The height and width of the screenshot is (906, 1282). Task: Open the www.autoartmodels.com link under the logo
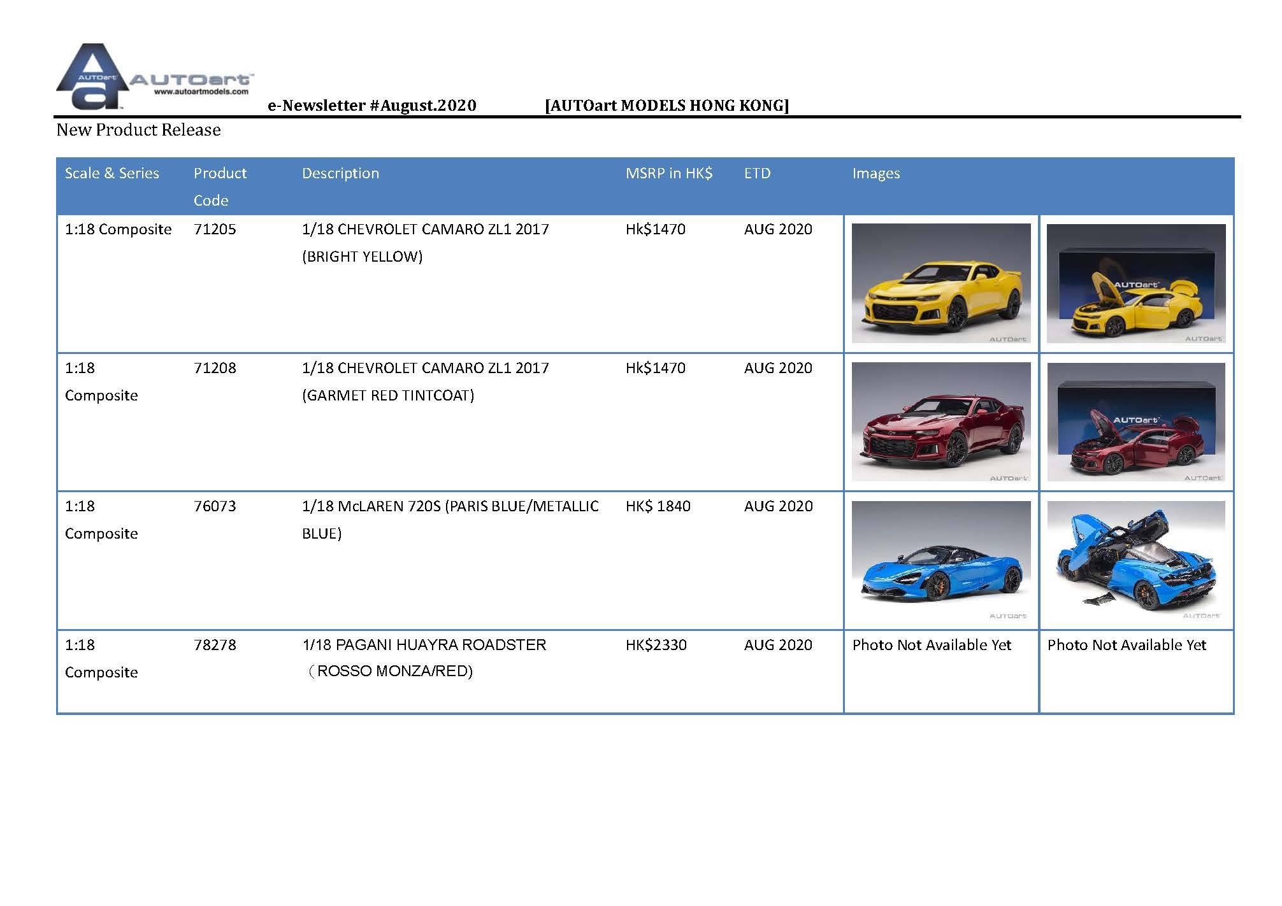201,92
